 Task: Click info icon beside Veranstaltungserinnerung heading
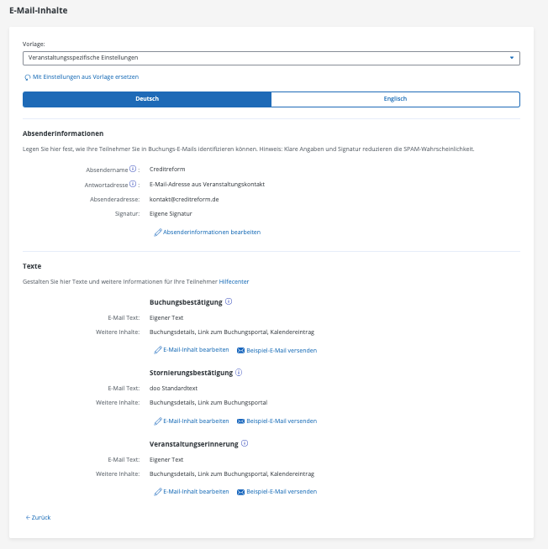pos(245,443)
